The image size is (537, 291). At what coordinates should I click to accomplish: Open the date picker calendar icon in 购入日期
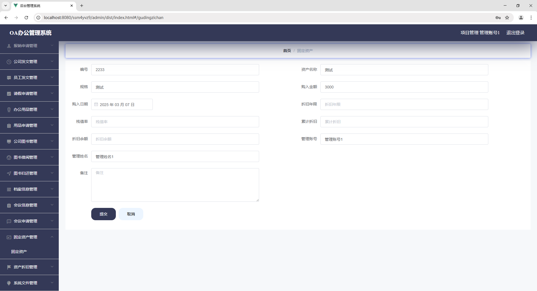(x=96, y=104)
